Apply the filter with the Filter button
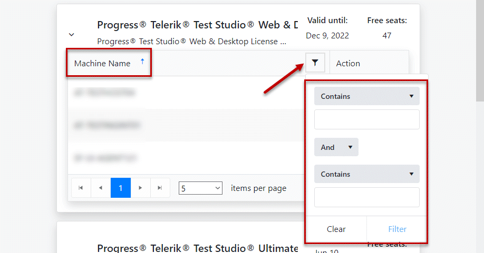484x253 pixels. point(397,229)
